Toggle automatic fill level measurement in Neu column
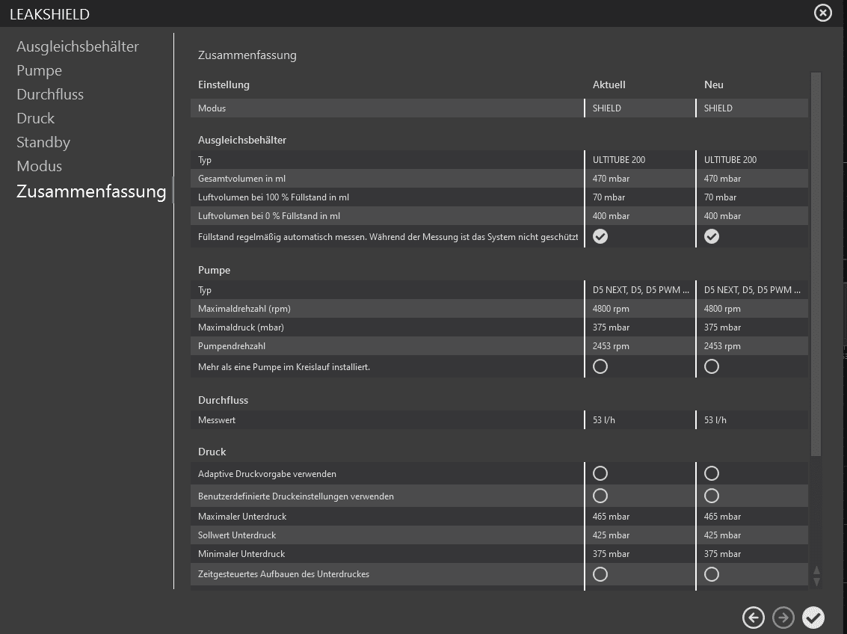Screen dimensions: 847x634 click(x=712, y=236)
